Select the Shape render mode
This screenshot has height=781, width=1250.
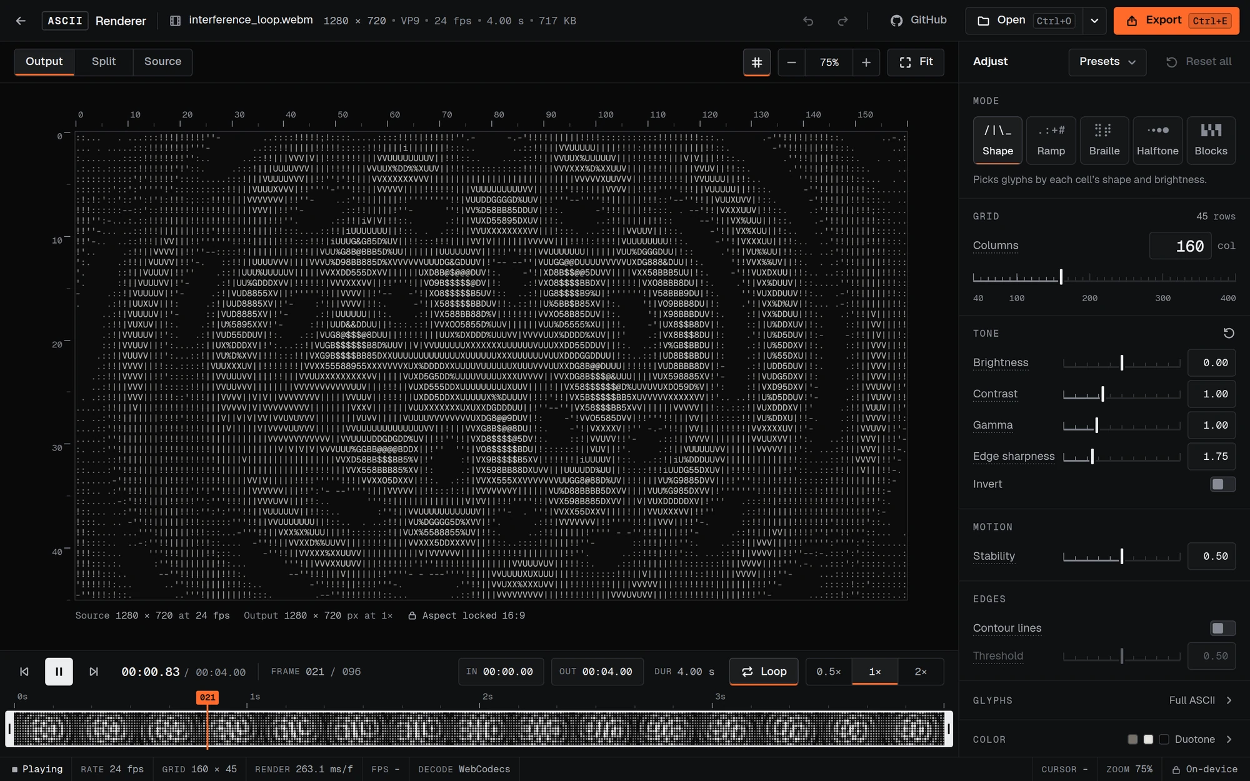[x=997, y=140]
